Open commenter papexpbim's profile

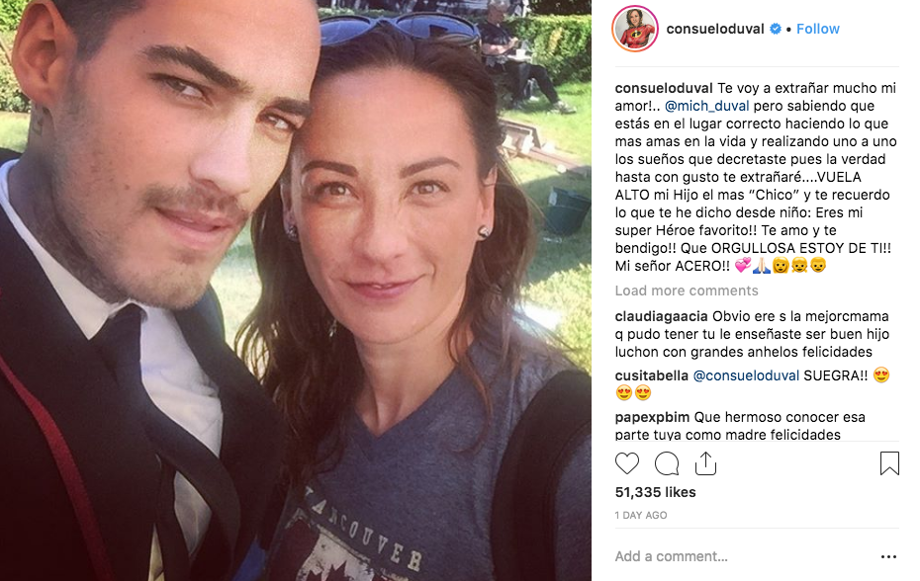(653, 417)
